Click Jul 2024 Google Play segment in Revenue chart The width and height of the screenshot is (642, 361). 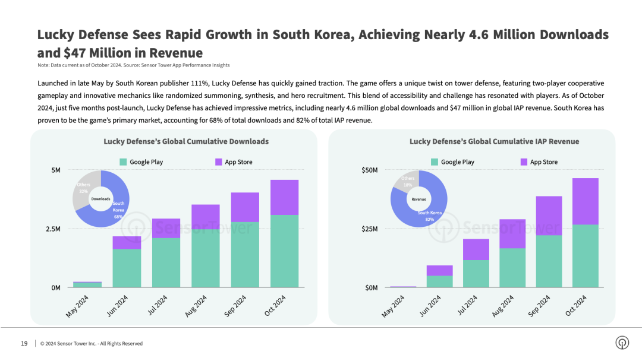pos(476,274)
